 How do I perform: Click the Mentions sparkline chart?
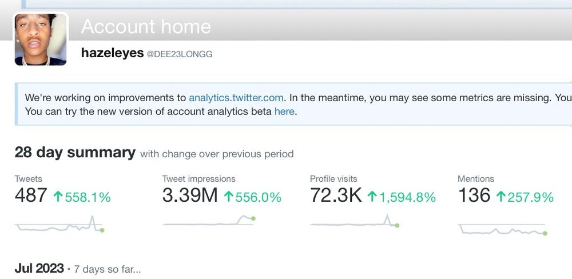click(503, 229)
